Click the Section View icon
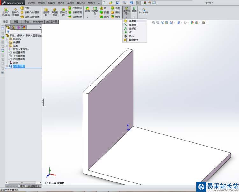239x192 pixels. click(x=167, y=23)
